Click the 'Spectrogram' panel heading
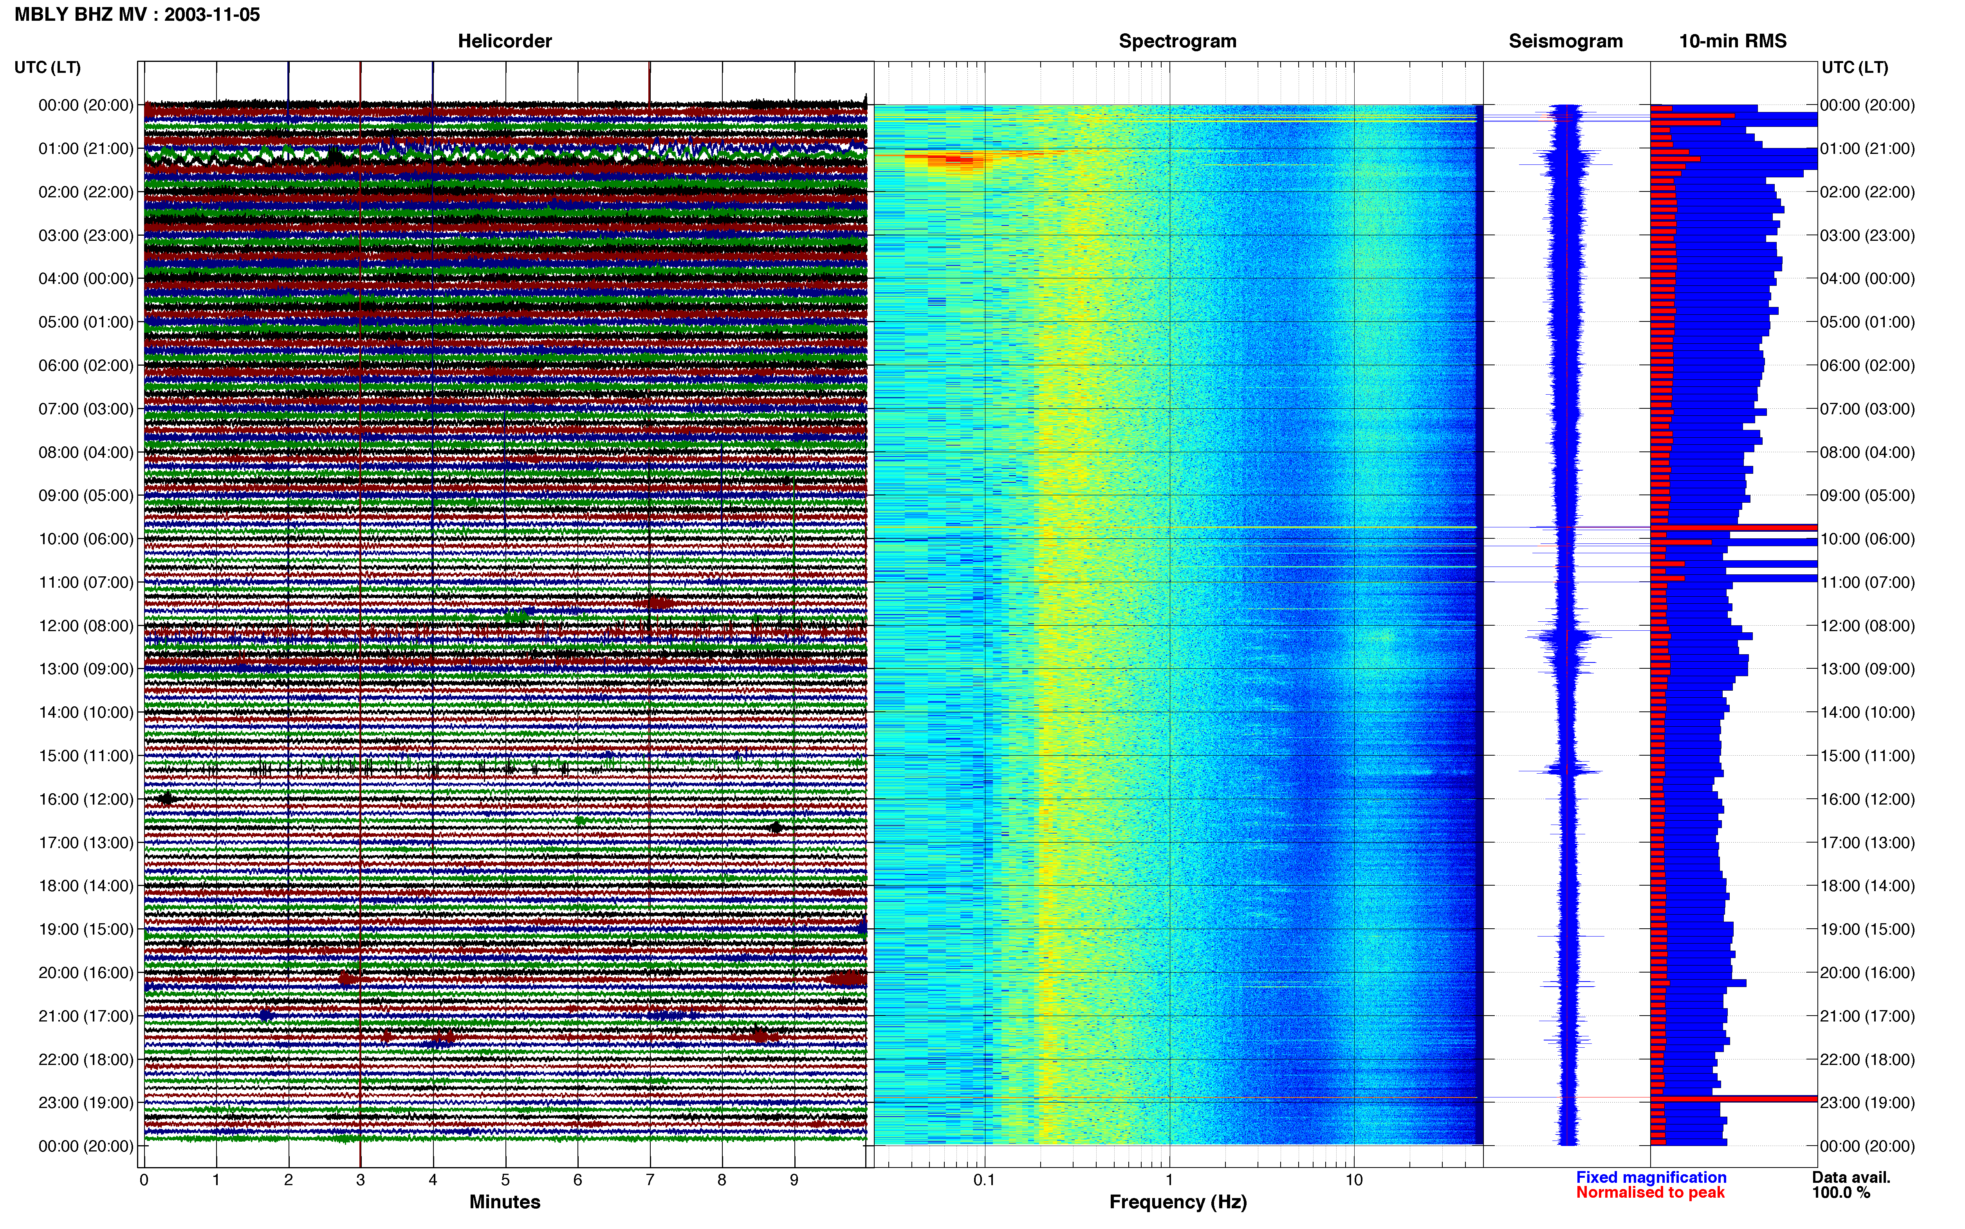Screen dimensions: 1965x1229 point(1178,42)
